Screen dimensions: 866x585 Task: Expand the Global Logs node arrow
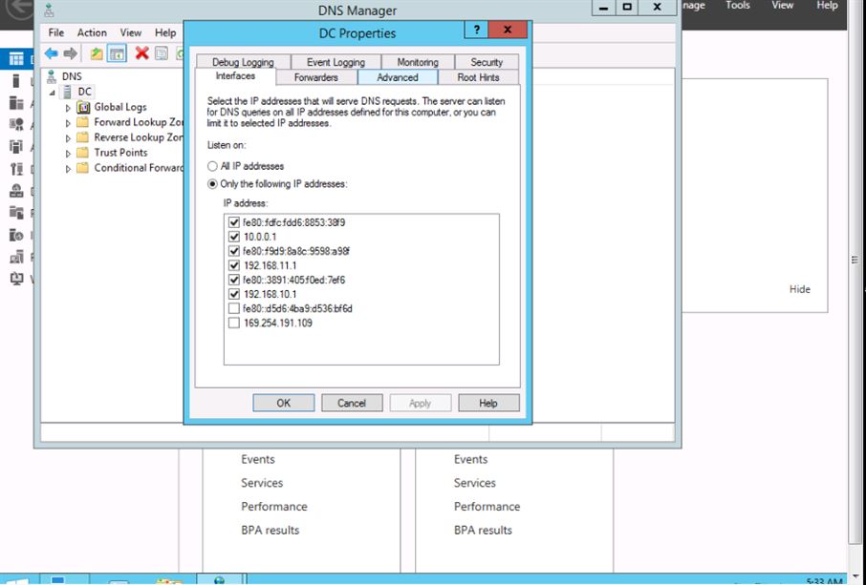click(68, 108)
